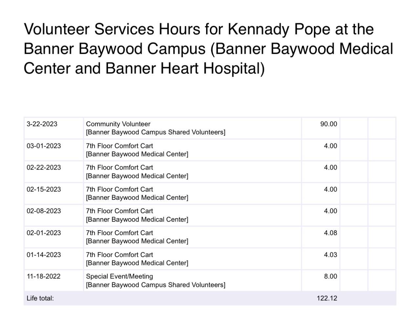
Task: Select the Life total label
Action: tap(40, 298)
